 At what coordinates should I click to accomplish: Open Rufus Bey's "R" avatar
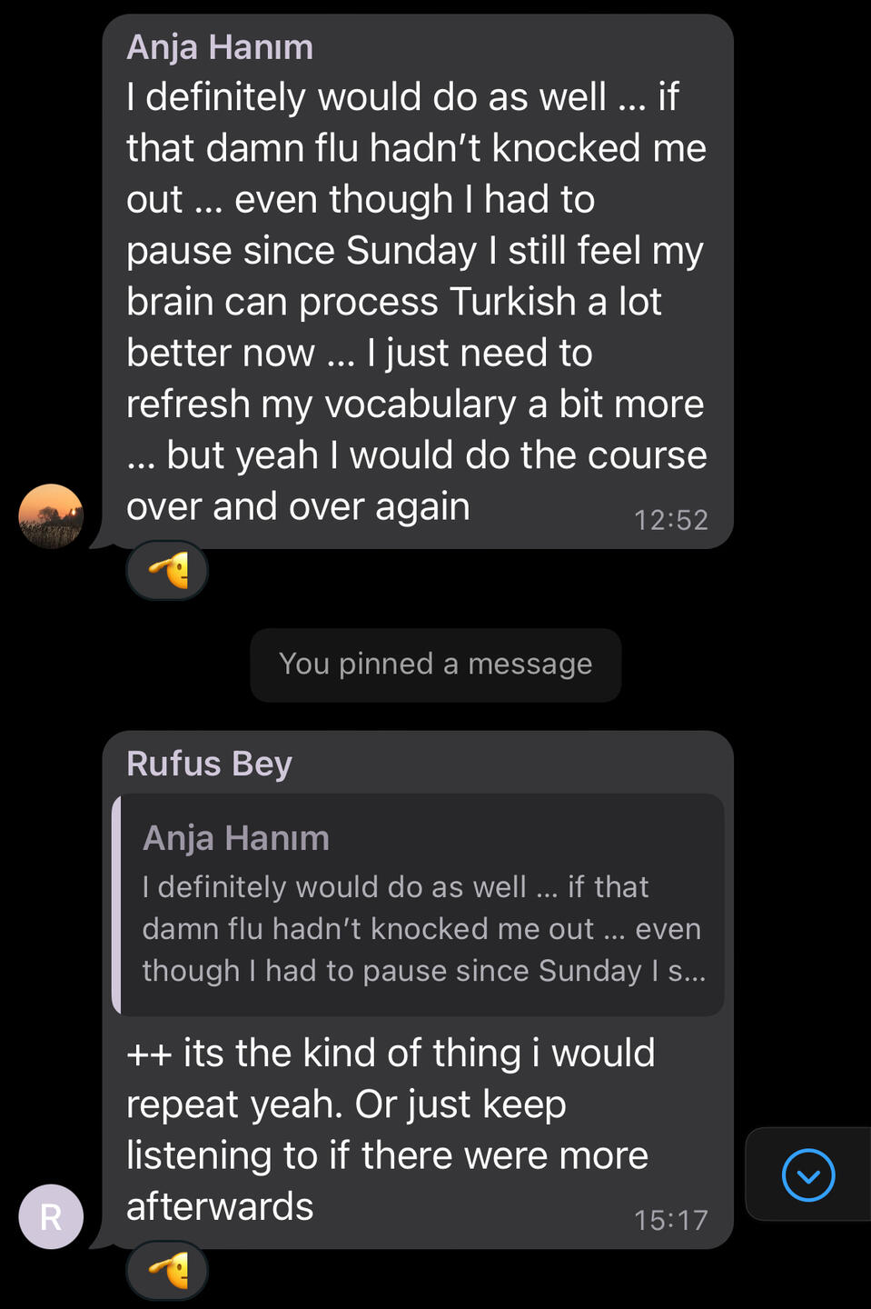pos(51,1216)
